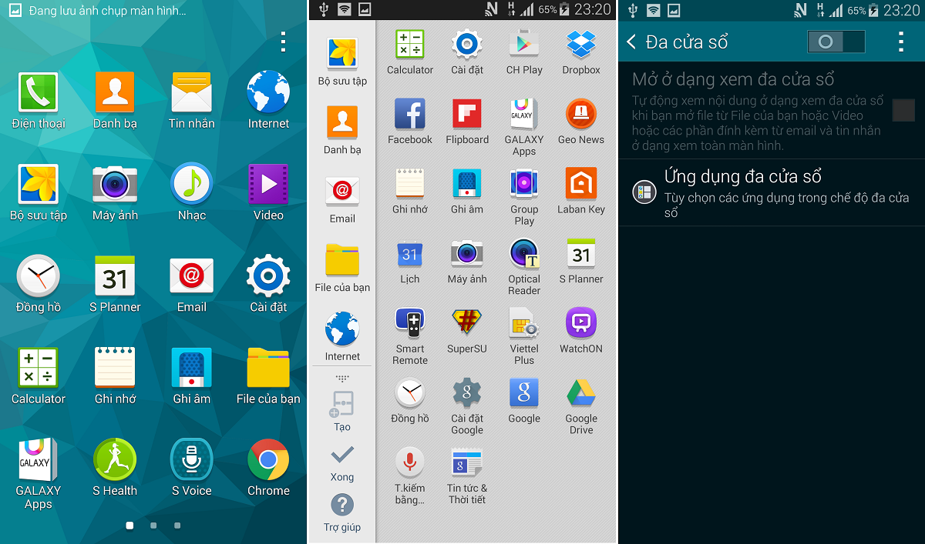The image size is (925, 544).
Task: Go to third home screen page indicator
Action: tap(177, 526)
